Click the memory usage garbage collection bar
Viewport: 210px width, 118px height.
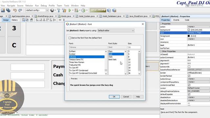pos(98,10)
